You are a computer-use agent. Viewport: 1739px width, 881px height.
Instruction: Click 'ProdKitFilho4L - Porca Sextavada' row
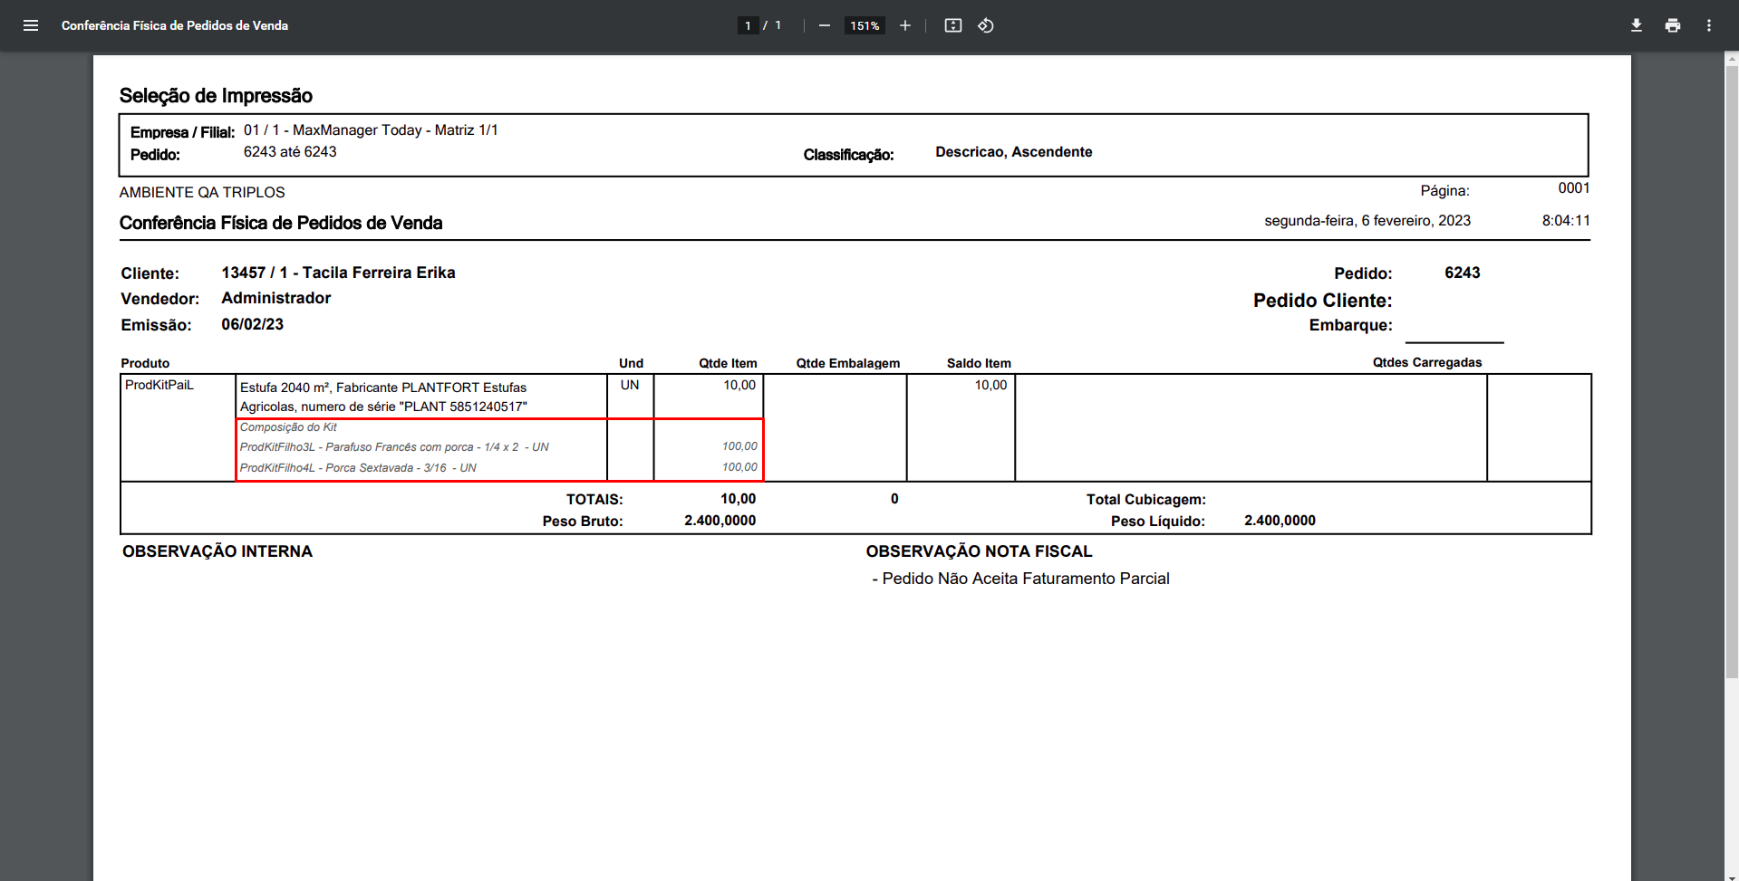tap(358, 468)
